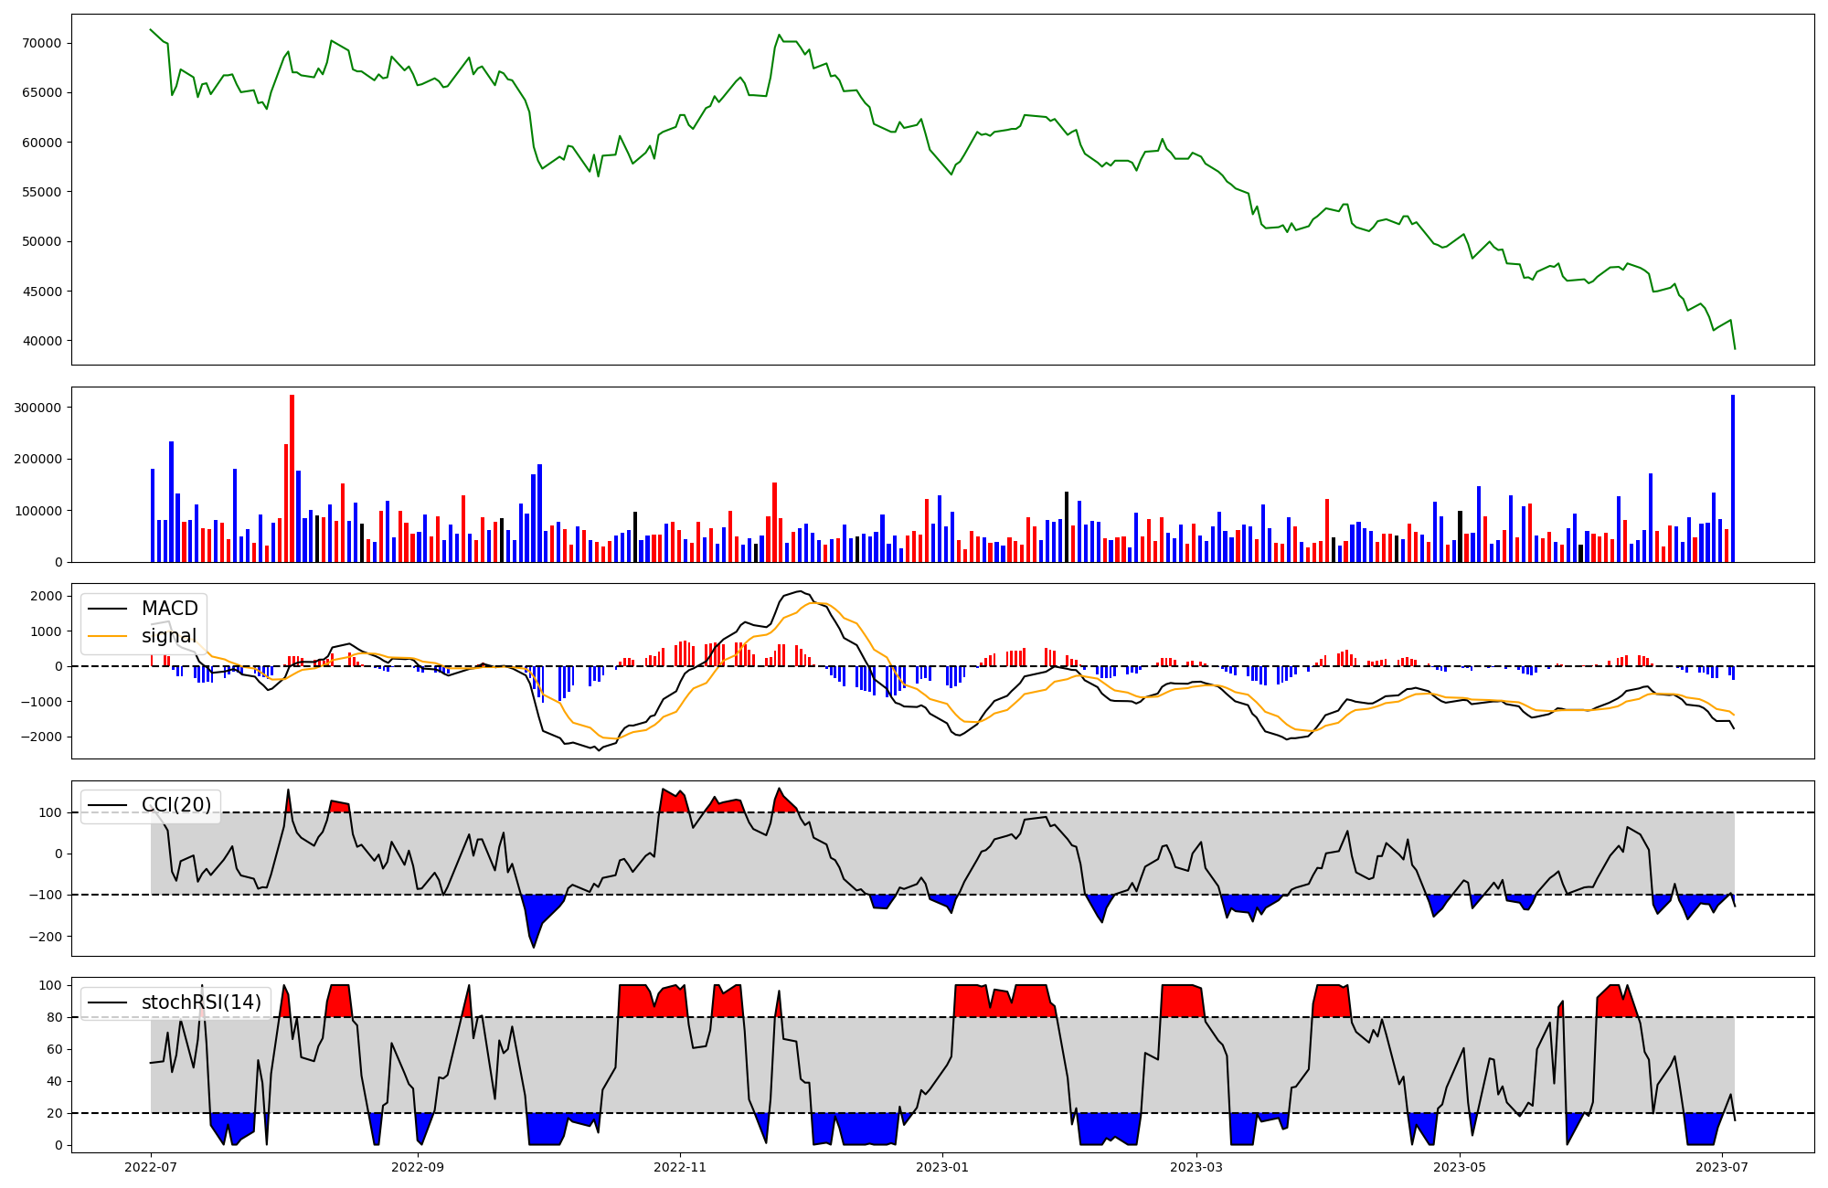
Task: Click the black MACD legend line sample
Action: 108,609
